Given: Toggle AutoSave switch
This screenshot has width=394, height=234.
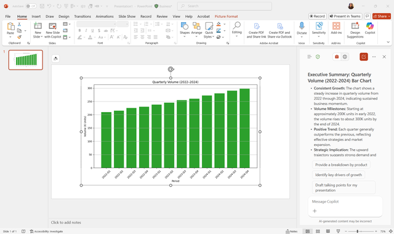Looking at the screenshot, I should 31,6.
